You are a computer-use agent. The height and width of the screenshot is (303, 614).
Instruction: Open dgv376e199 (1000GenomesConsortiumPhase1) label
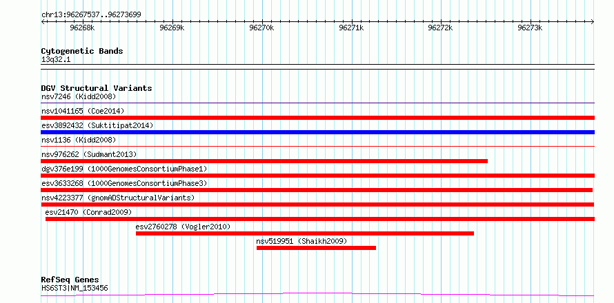124,169
